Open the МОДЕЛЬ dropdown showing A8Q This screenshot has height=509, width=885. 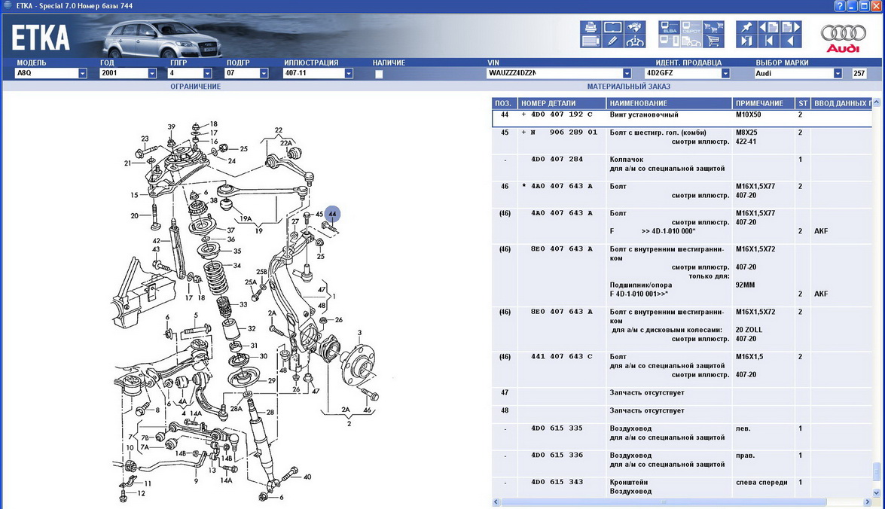[x=82, y=74]
